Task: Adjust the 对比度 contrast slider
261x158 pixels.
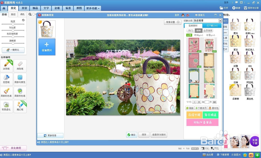Action: click(13, 30)
